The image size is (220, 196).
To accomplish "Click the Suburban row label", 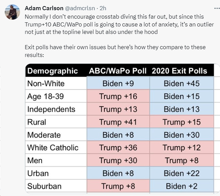I will point(44,186).
